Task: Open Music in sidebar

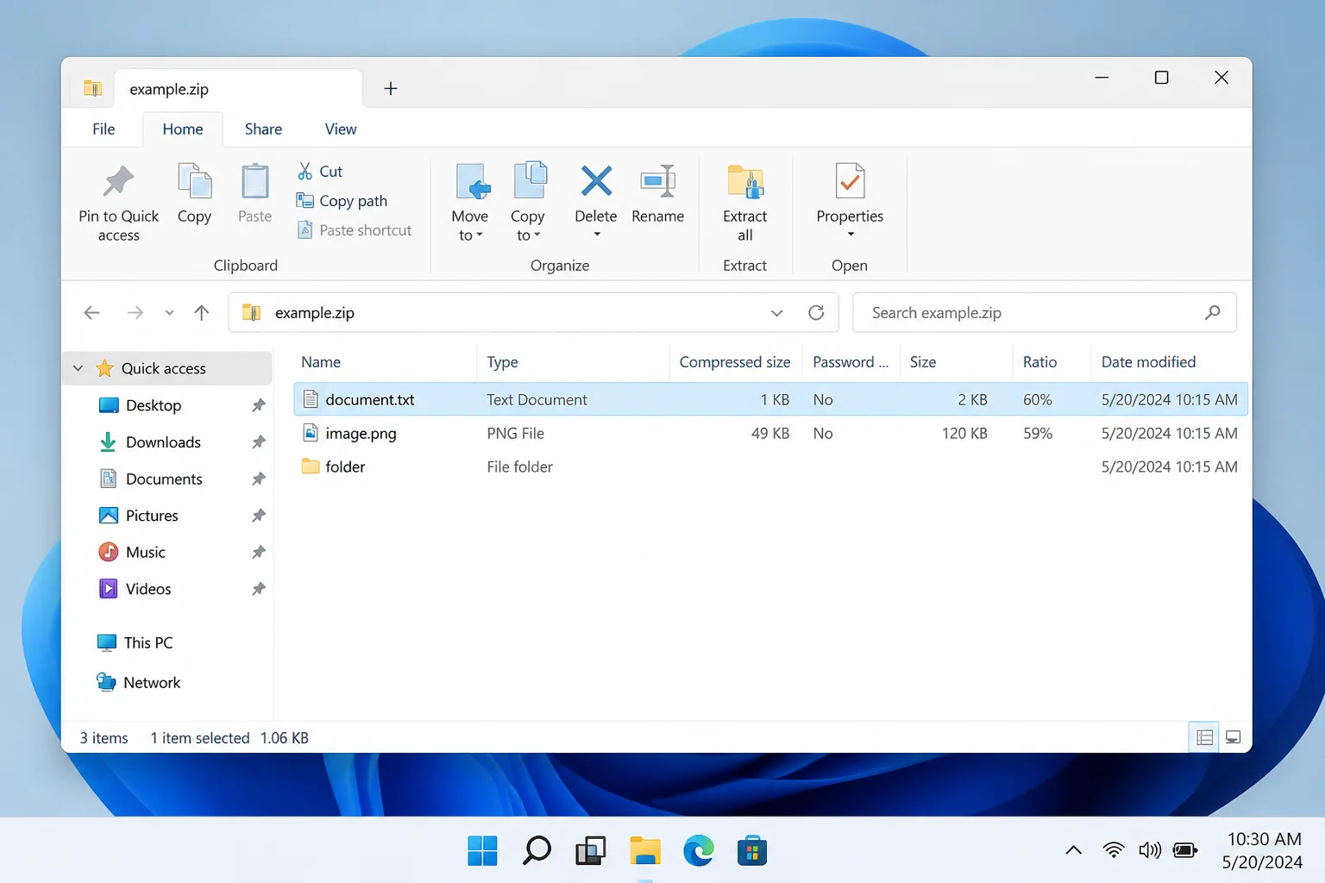Action: click(145, 553)
